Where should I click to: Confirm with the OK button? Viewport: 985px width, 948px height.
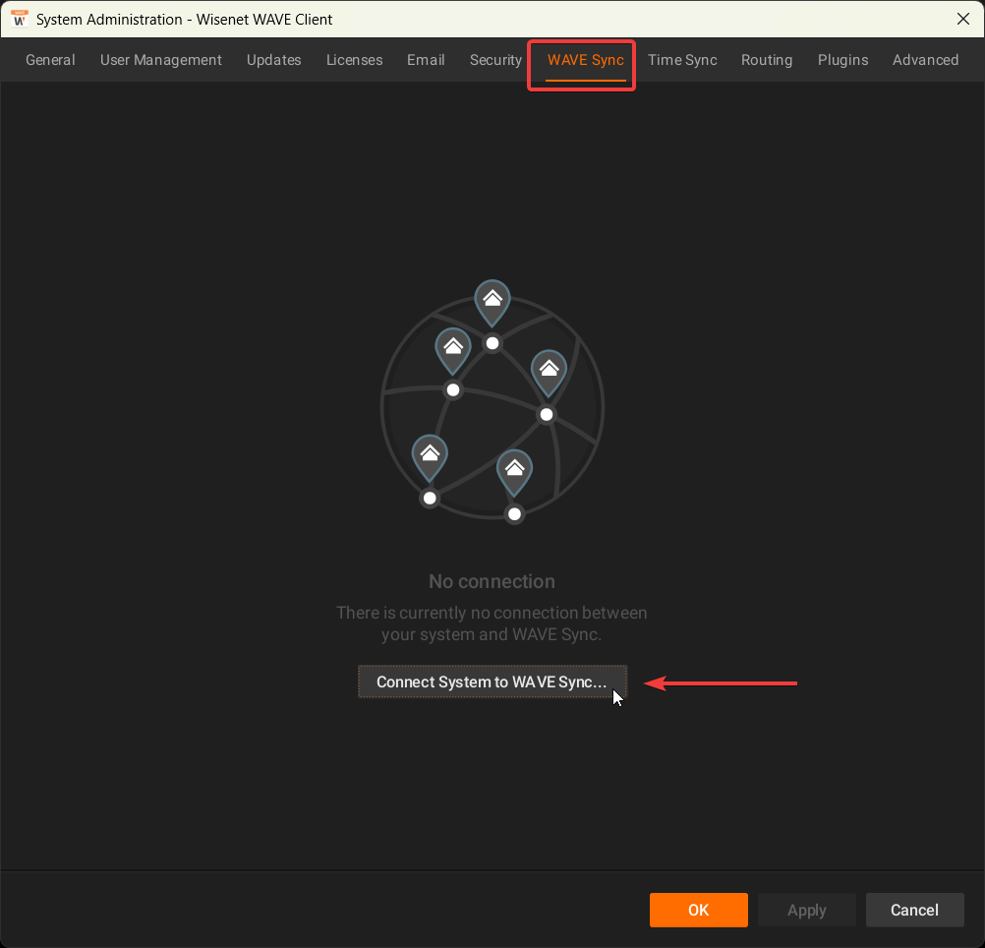(699, 910)
